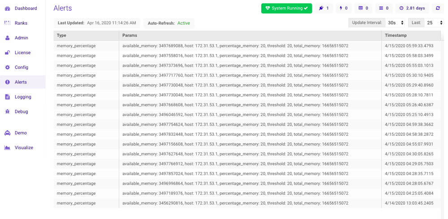
Task: Select timestamp 4/15/2020 04:30:05.8265
Action: (409, 154)
